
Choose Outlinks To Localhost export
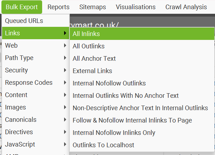tap(142, 145)
